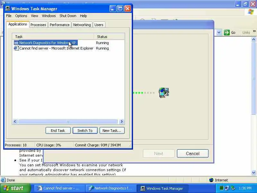
Task: Switch to the Applications tab
Action: pyautogui.click(x=18, y=24)
